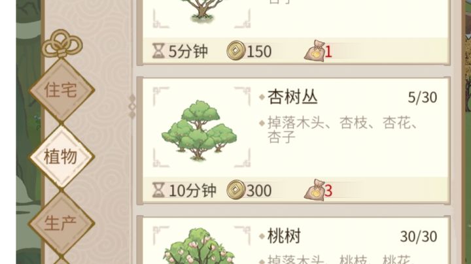Tap the gold coin icon next to 150
471x264 pixels.
point(236,50)
